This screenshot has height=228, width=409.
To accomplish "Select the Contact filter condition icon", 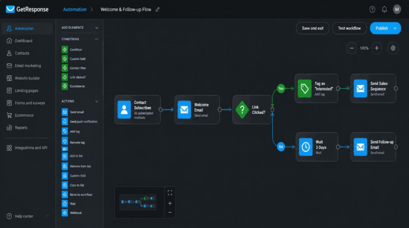I will [65, 68].
